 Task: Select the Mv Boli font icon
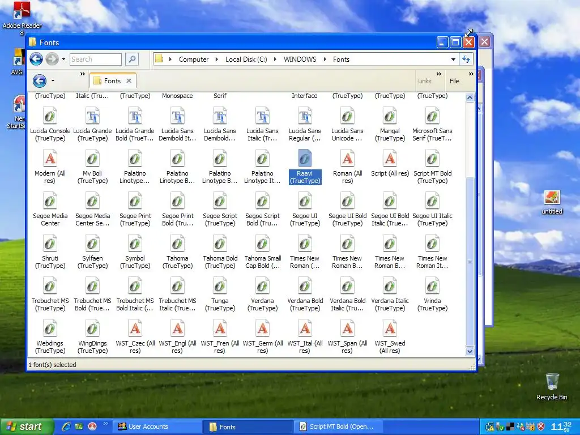point(92,159)
